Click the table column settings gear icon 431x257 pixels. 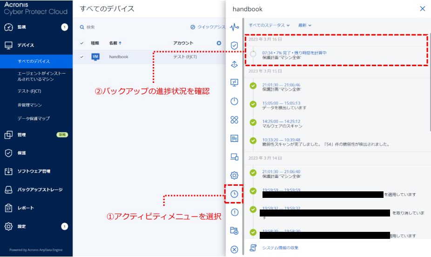tap(219, 43)
